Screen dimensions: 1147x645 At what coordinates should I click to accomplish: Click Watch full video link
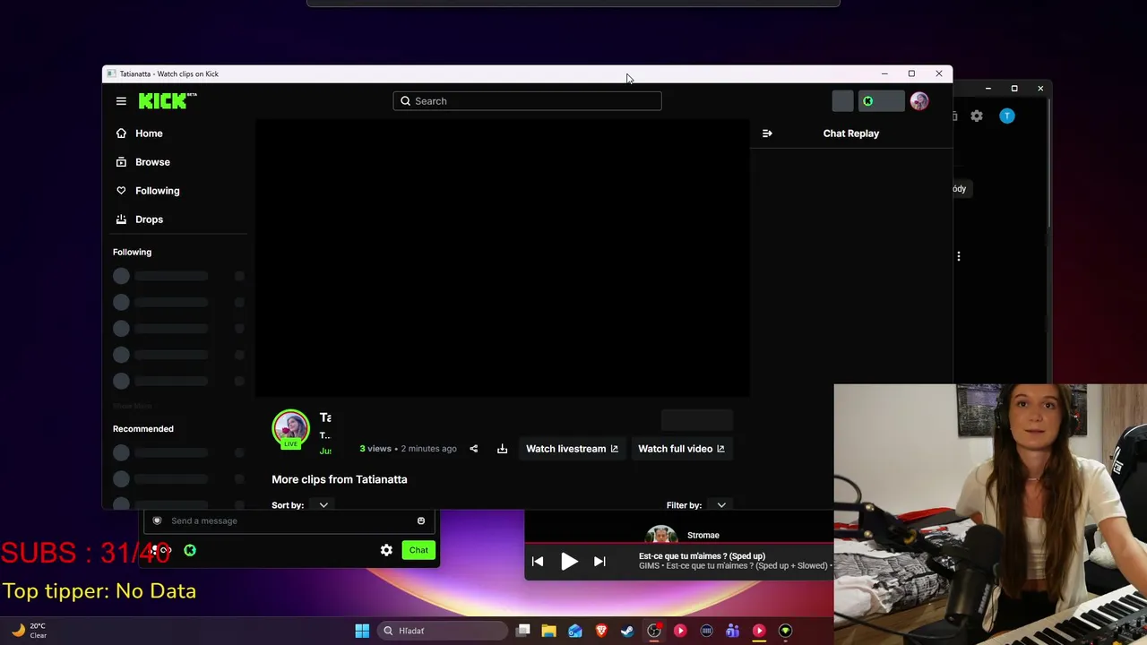point(681,449)
